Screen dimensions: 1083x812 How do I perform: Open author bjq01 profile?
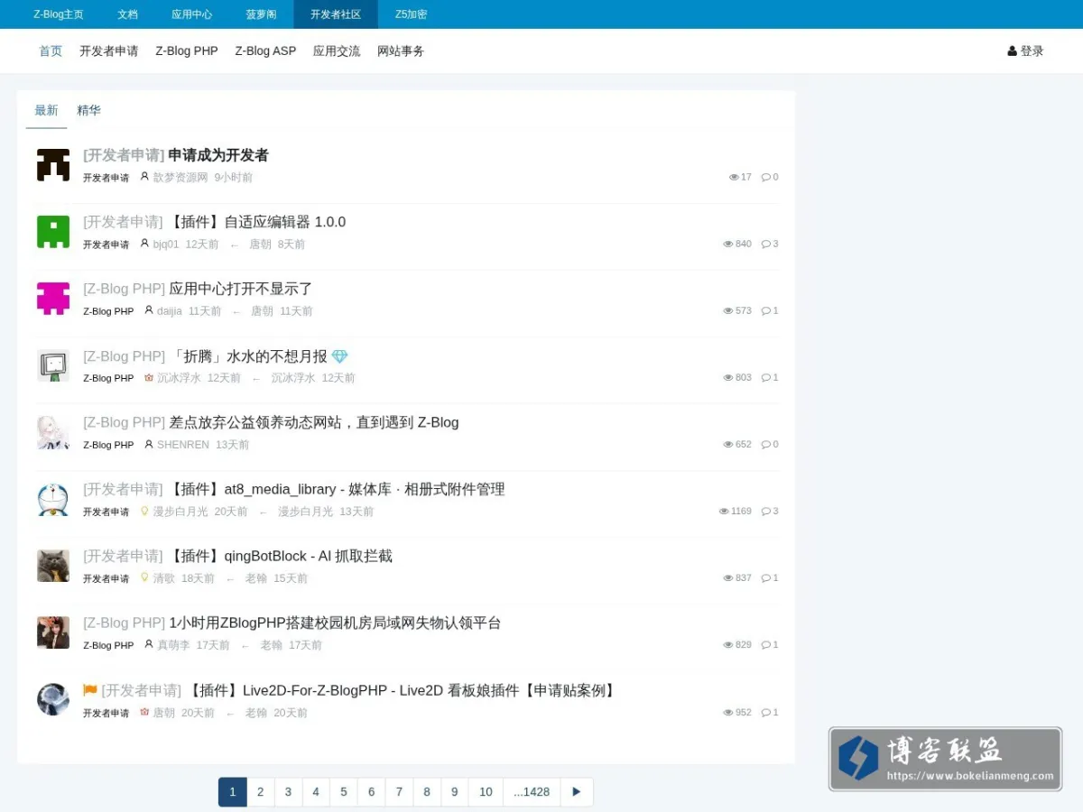point(166,245)
